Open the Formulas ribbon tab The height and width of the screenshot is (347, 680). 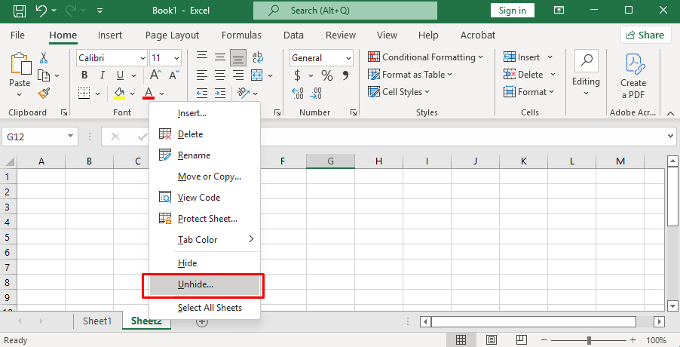coord(241,35)
